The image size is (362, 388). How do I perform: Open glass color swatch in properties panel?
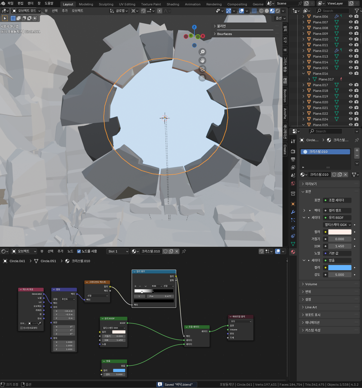tap(340, 232)
